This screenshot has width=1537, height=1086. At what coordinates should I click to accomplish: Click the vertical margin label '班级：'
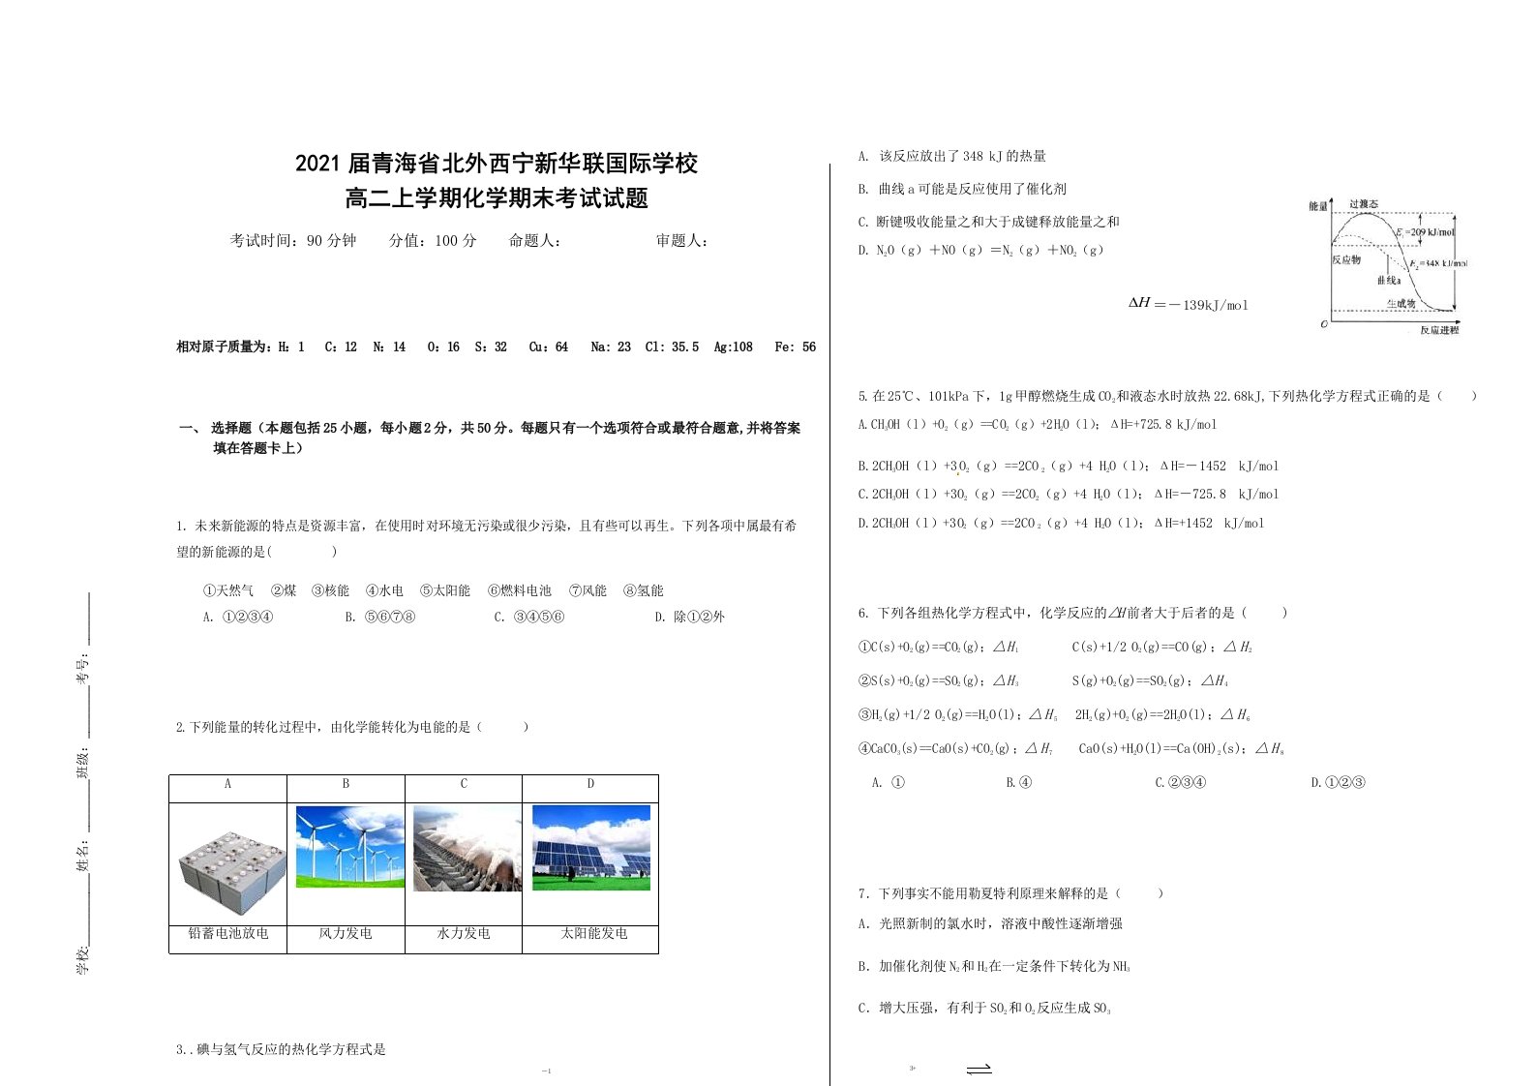coord(83,762)
